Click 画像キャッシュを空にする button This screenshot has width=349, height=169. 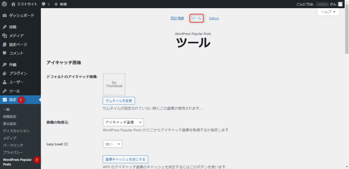tap(125, 159)
